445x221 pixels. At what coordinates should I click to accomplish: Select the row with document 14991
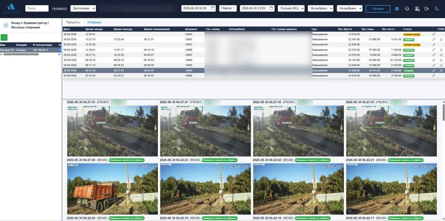click(x=253, y=70)
